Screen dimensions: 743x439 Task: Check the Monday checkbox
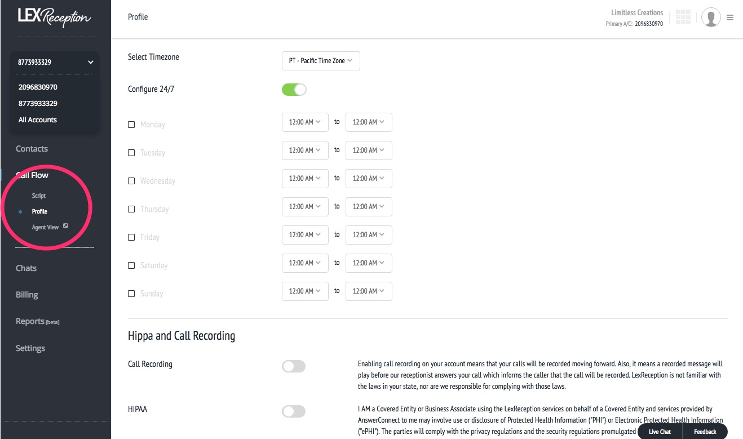tap(131, 125)
